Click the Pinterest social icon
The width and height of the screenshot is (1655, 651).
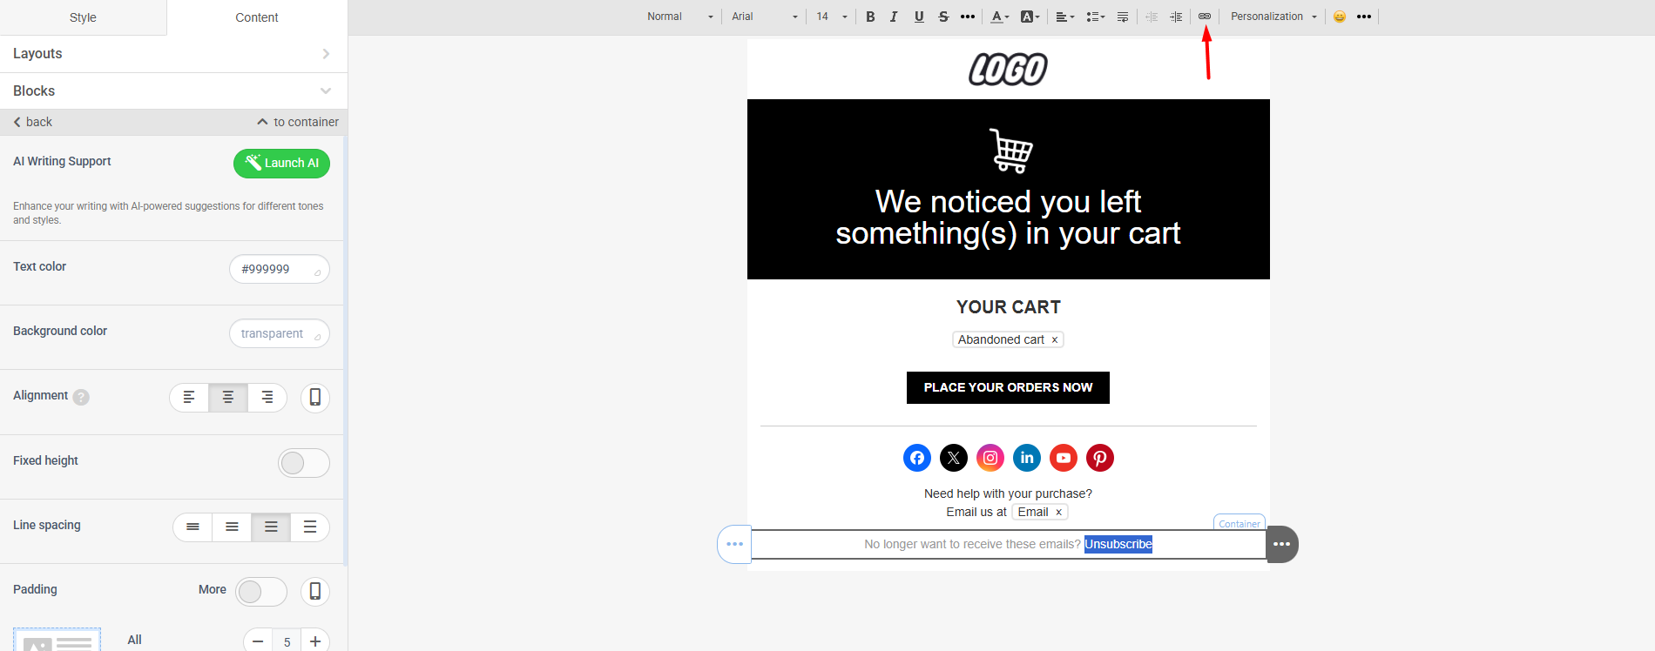click(1100, 458)
